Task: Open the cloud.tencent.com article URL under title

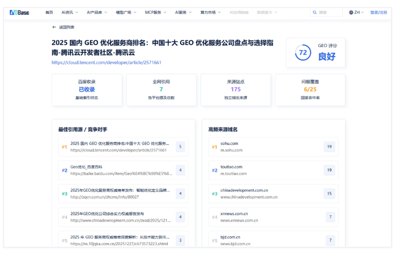Action: coord(106,63)
